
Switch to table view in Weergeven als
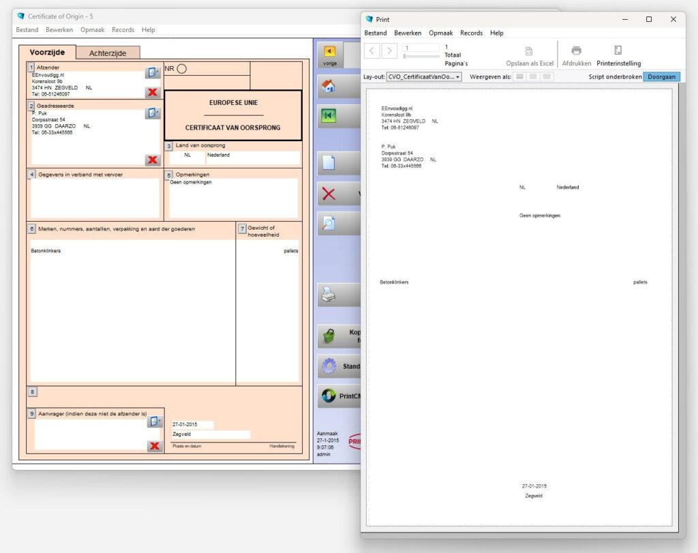click(547, 77)
